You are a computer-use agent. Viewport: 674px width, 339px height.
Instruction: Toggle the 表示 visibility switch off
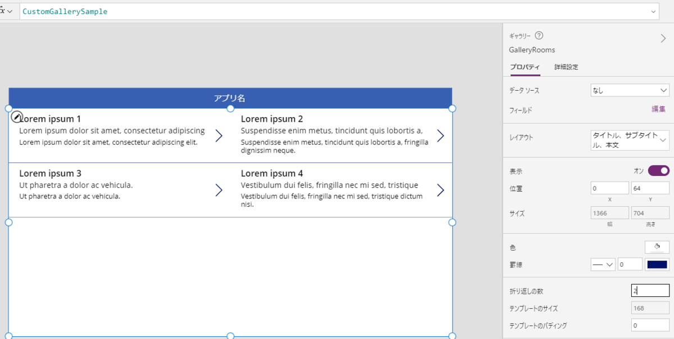click(x=658, y=170)
